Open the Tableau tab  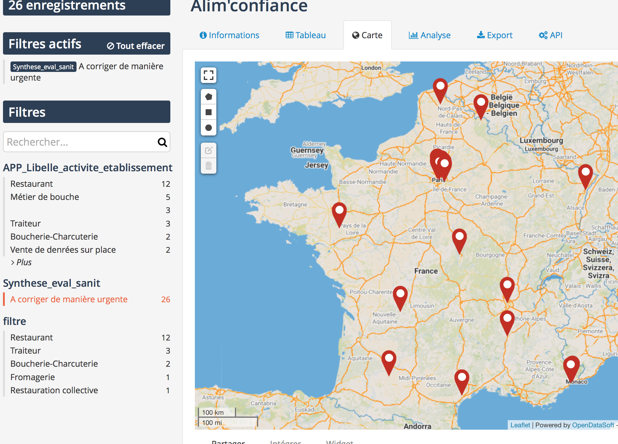click(305, 35)
